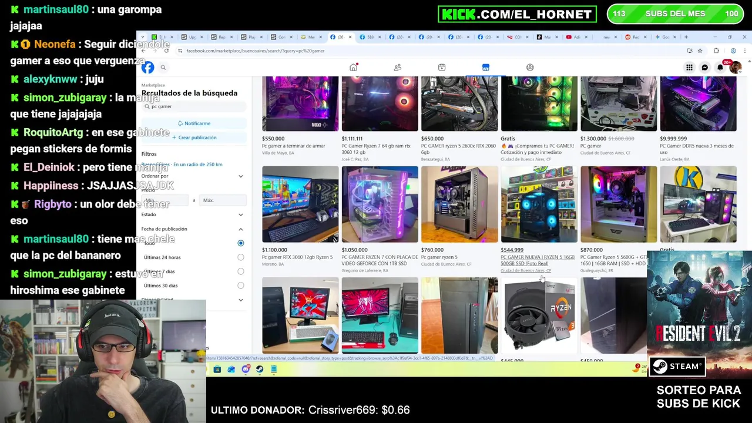Screen dimensions: 752x423
Task: Open the $1.100.000 RTX 3060 listing photo
Action: tap(300, 204)
